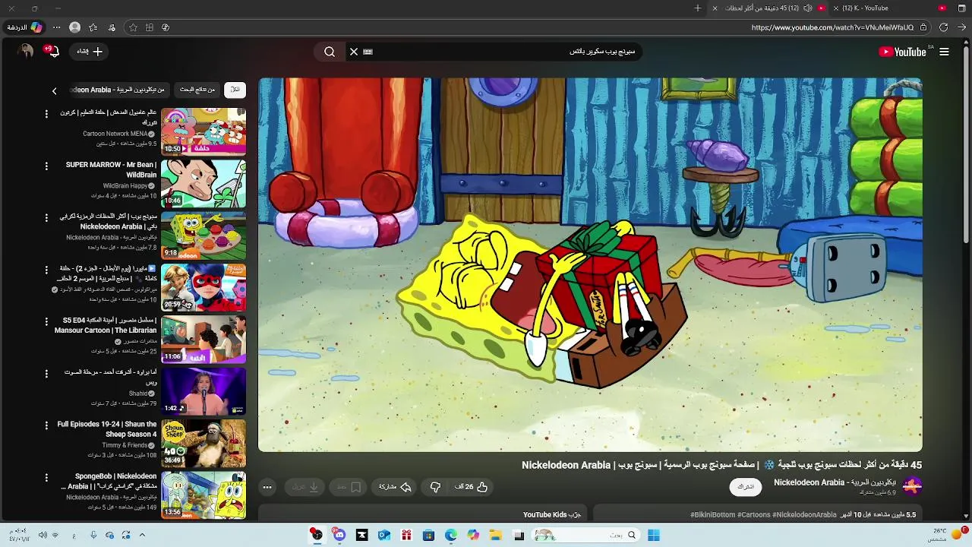Open Nickelodeon Arabia channel avatar

(x=911, y=486)
